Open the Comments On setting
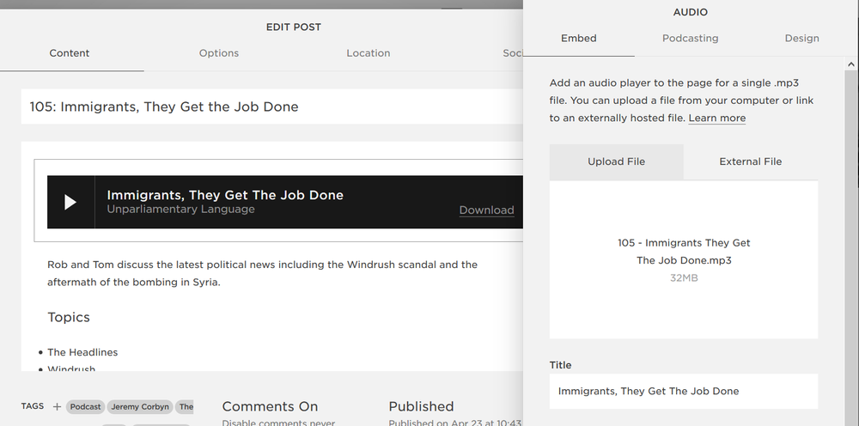This screenshot has height=426, width=859. (x=270, y=406)
